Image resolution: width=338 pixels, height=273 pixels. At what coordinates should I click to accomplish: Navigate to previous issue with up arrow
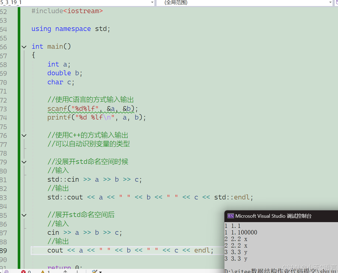pyautogui.click(x=65, y=272)
